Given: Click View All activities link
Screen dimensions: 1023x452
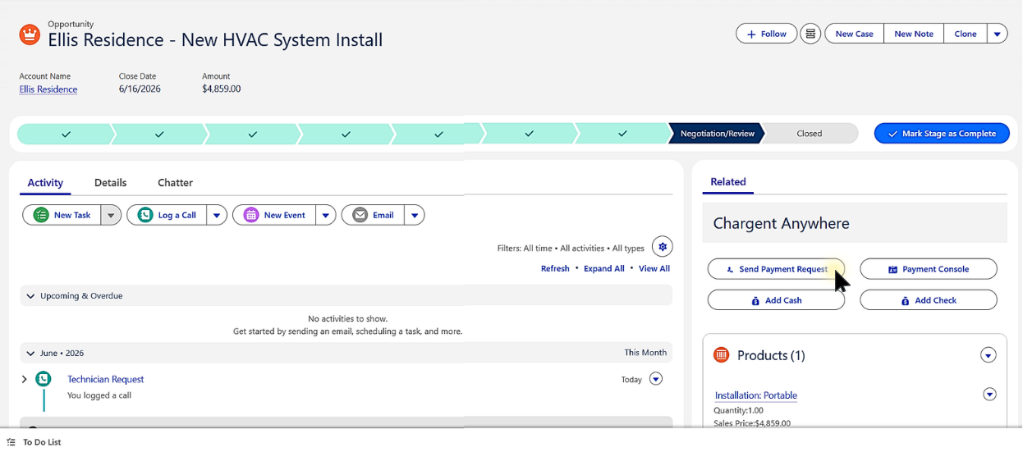Looking at the screenshot, I should [654, 268].
